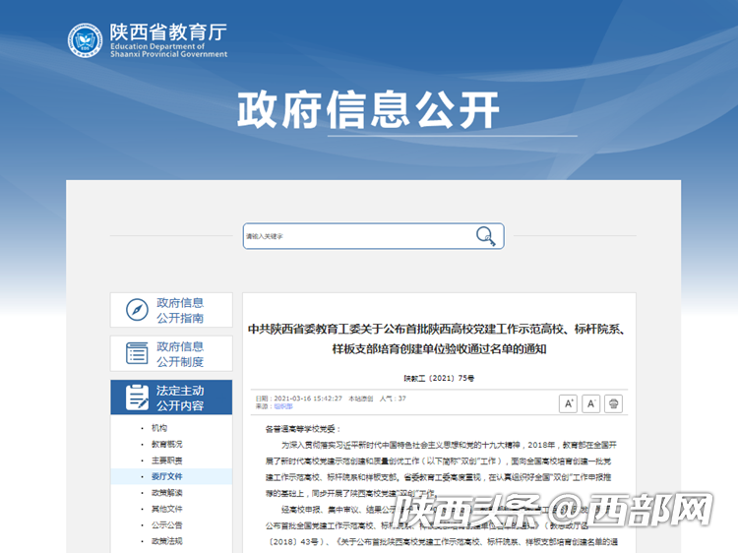Increase font size with A+ button
The image size is (738, 553).
pyautogui.click(x=568, y=403)
